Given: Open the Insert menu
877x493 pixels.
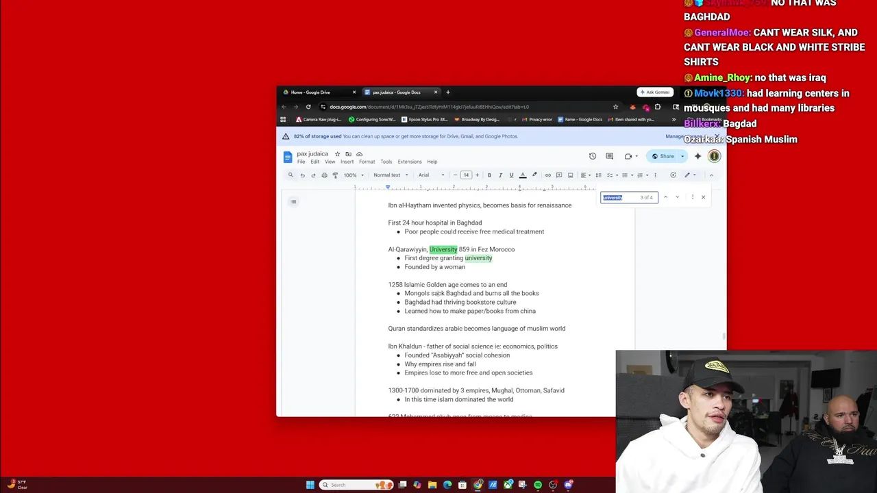Looking at the screenshot, I should click(x=347, y=162).
